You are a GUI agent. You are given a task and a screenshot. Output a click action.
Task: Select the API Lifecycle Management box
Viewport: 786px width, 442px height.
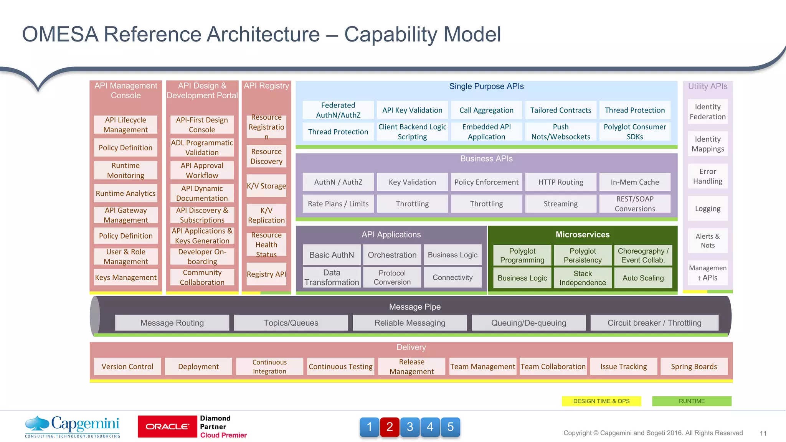click(x=125, y=125)
